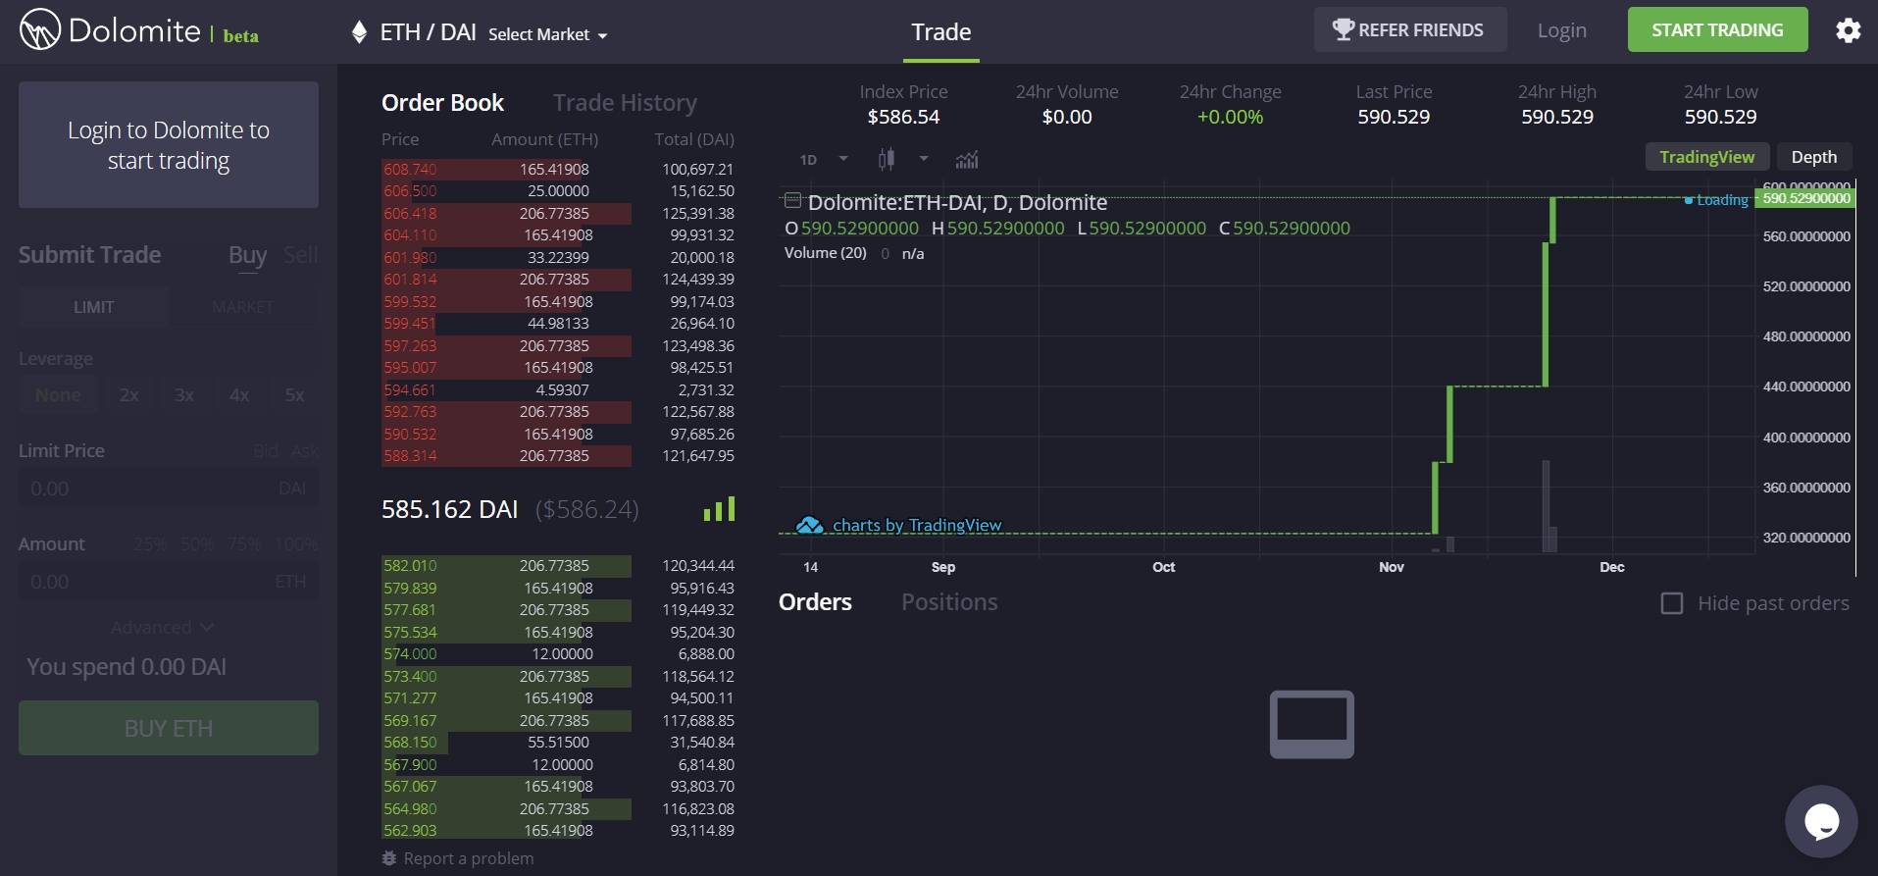Select None leverage
Viewport: 1878px width, 876px height.
pyautogui.click(x=58, y=394)
